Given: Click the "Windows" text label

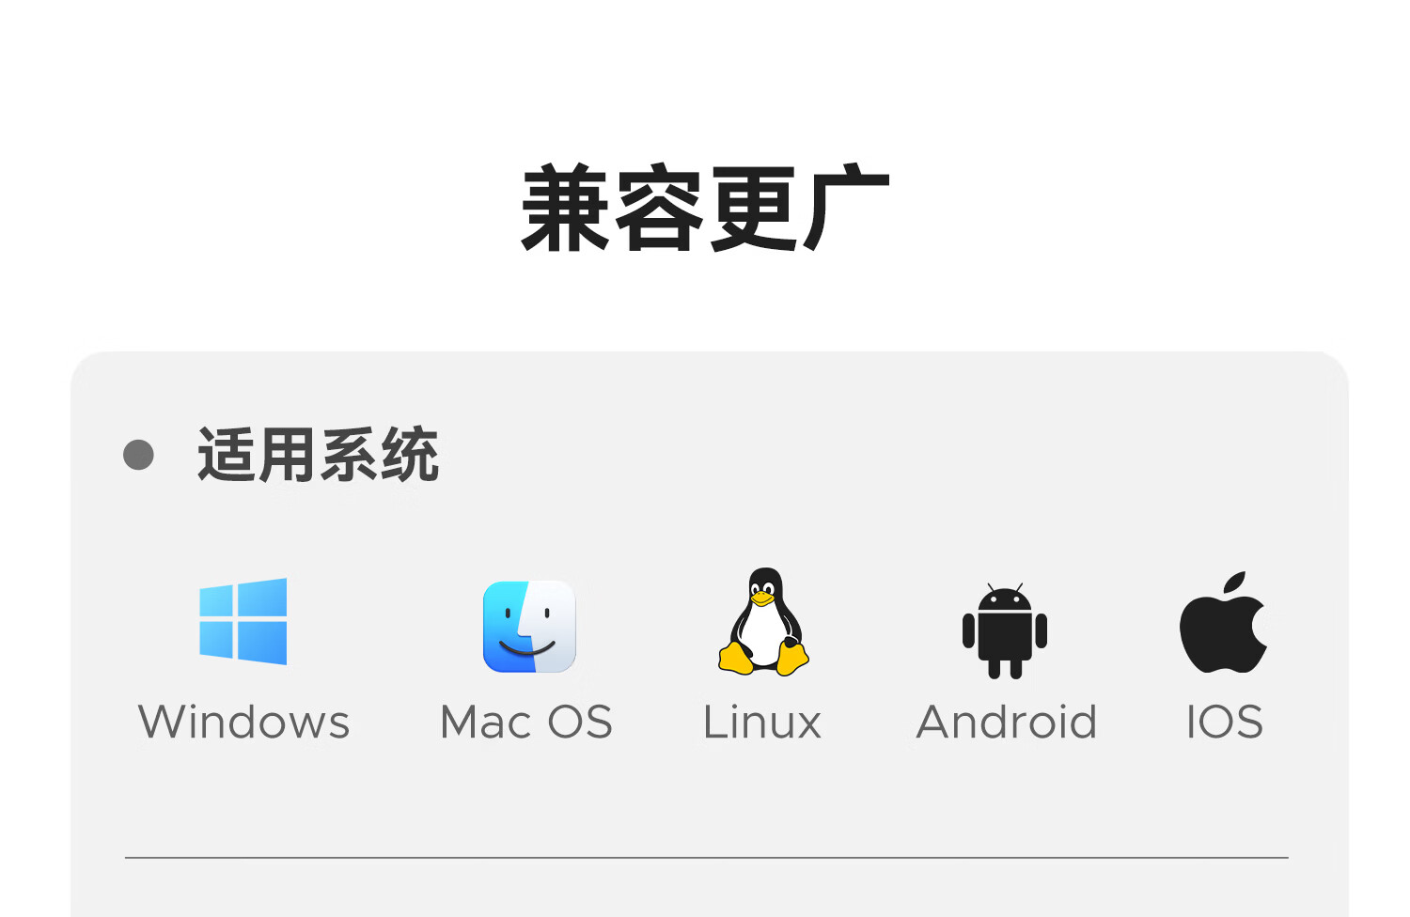Looking at the screenshot, I should 243,723.
